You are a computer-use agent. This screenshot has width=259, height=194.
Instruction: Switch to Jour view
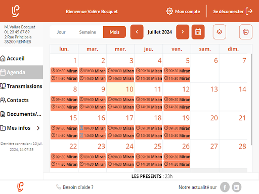[61, 32]
